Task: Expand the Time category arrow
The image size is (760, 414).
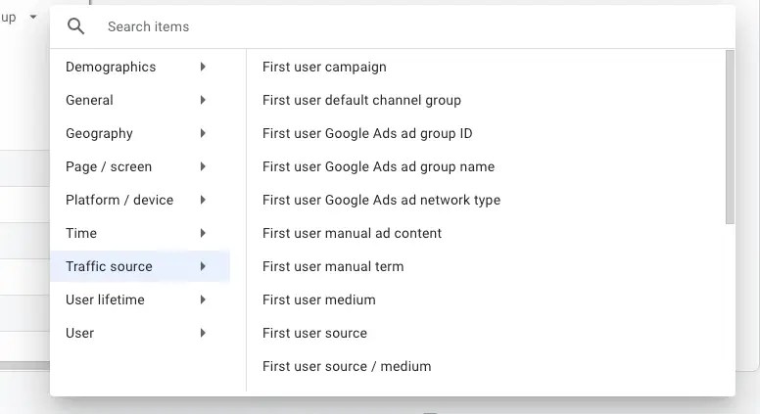Action: click(203, 233)
